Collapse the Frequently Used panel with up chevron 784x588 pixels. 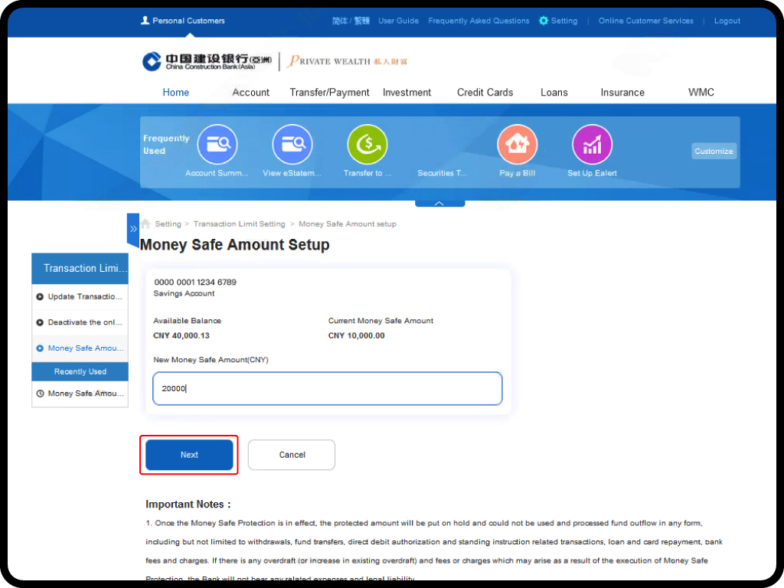click(x=439, y=204)
